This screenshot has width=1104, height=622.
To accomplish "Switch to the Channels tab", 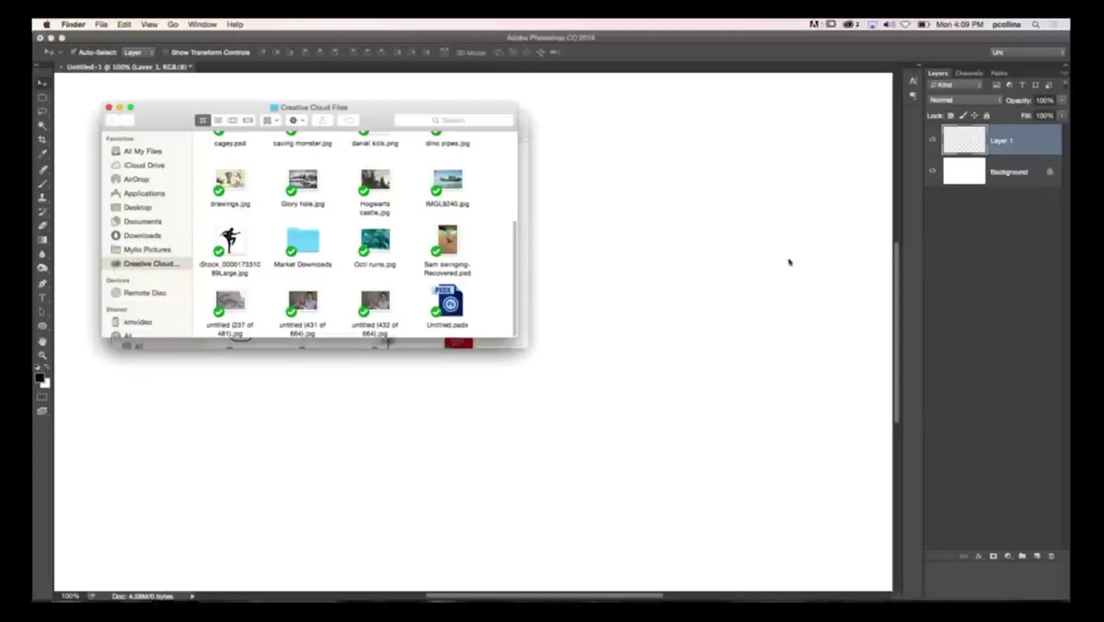I will [x=969, y=73].
